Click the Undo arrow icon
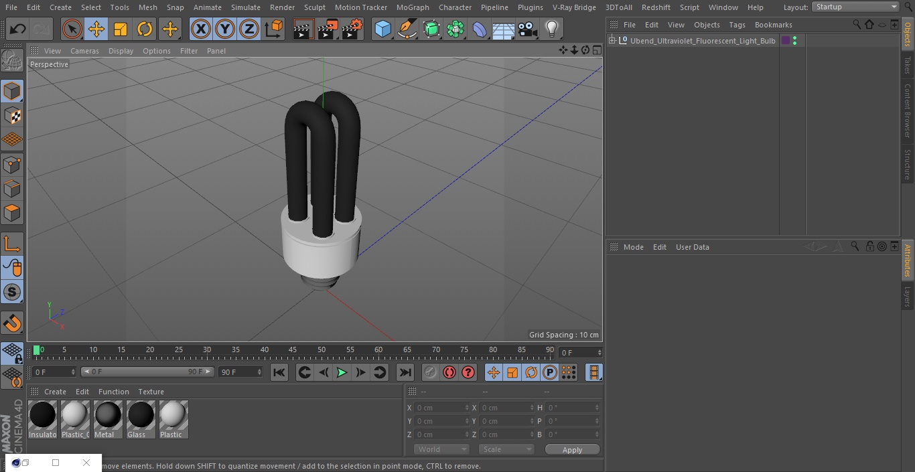 point(17,29)
